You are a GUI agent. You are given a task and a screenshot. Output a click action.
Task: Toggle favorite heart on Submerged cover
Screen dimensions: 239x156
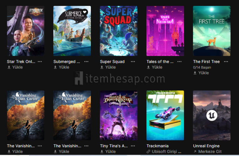point(85,12)
